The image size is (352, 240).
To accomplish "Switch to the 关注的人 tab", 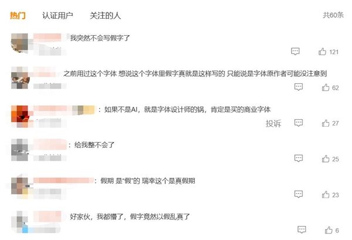I will point(104,15).
